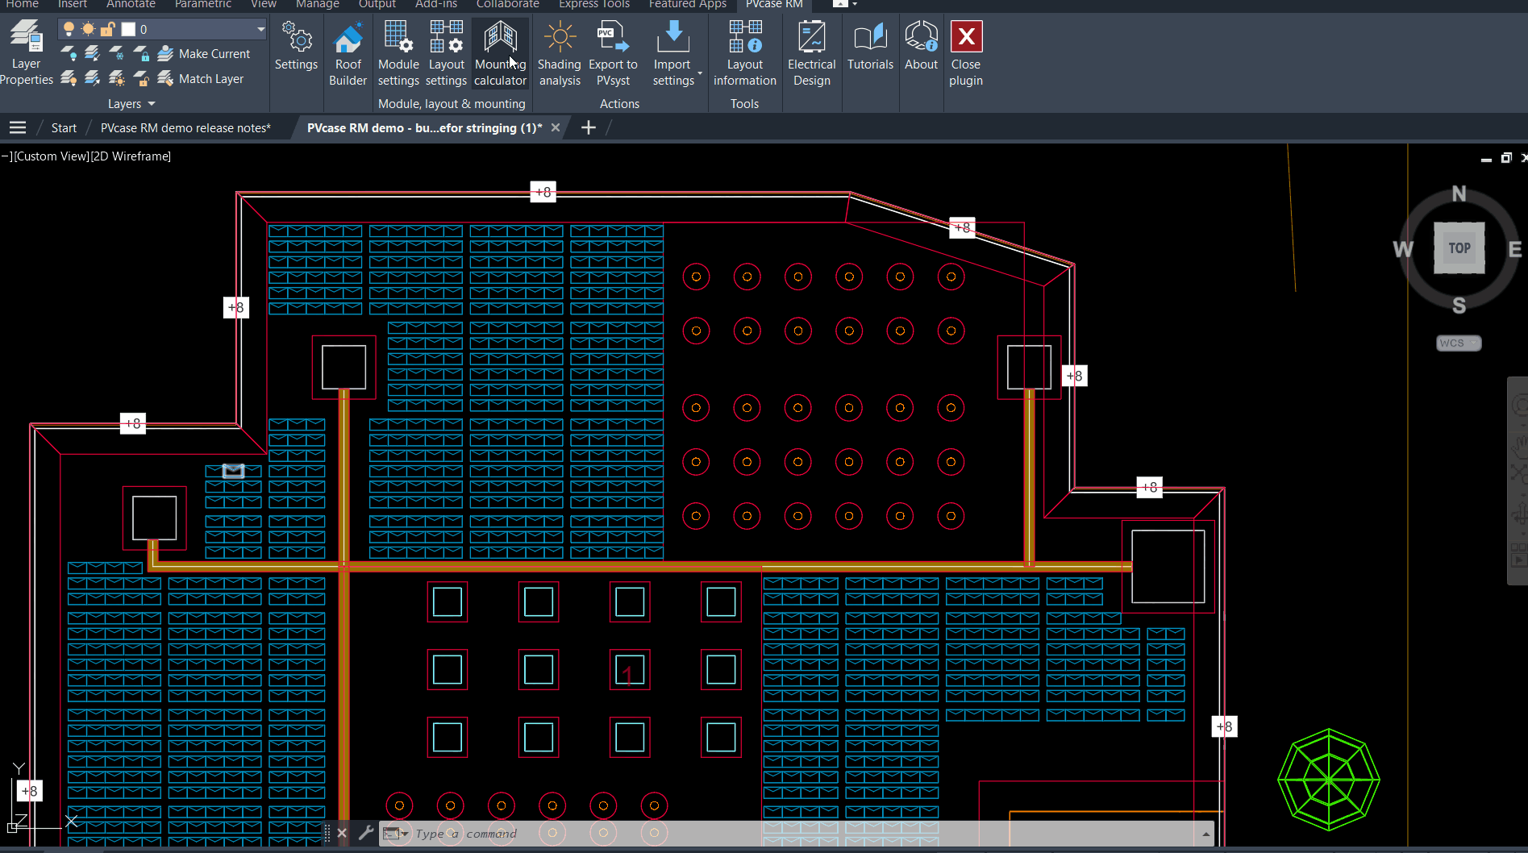Click the layer 0 white color swatch
Image resolution: width=1528 pixels, height=853 pixels.
[x=128, y=29]
